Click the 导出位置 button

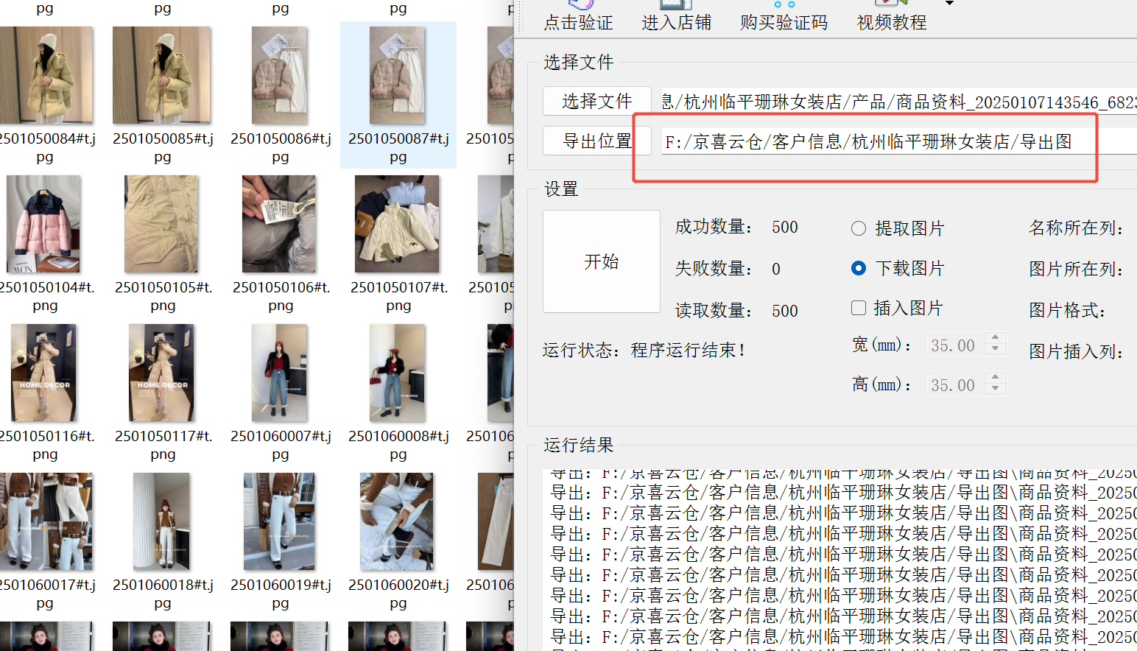tap(597, 141)
